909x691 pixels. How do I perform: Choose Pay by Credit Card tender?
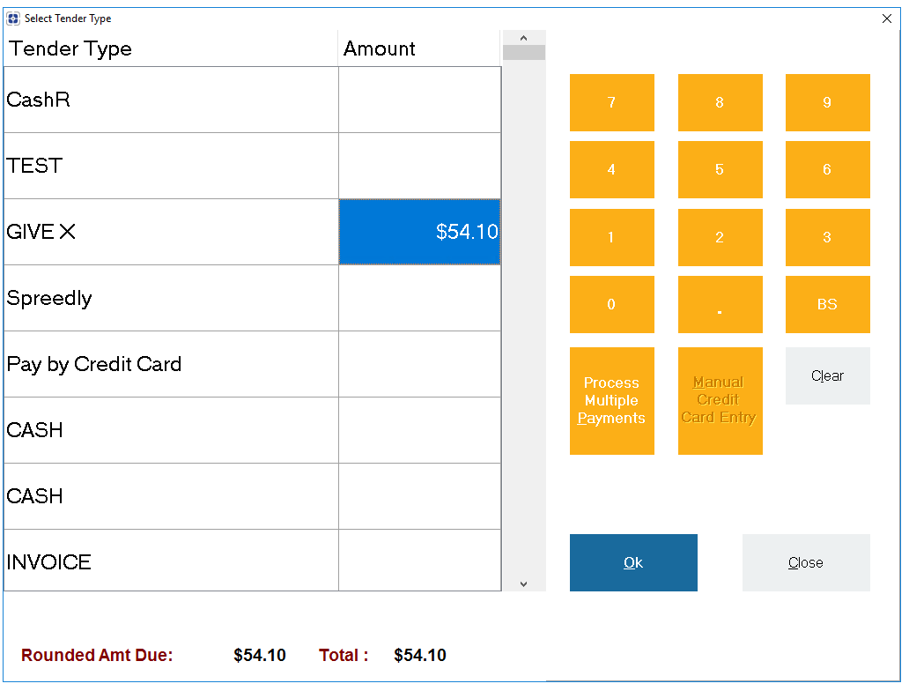coord(167,364)
